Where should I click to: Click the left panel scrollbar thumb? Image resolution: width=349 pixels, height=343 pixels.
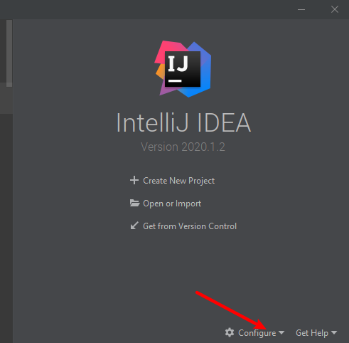9,53
